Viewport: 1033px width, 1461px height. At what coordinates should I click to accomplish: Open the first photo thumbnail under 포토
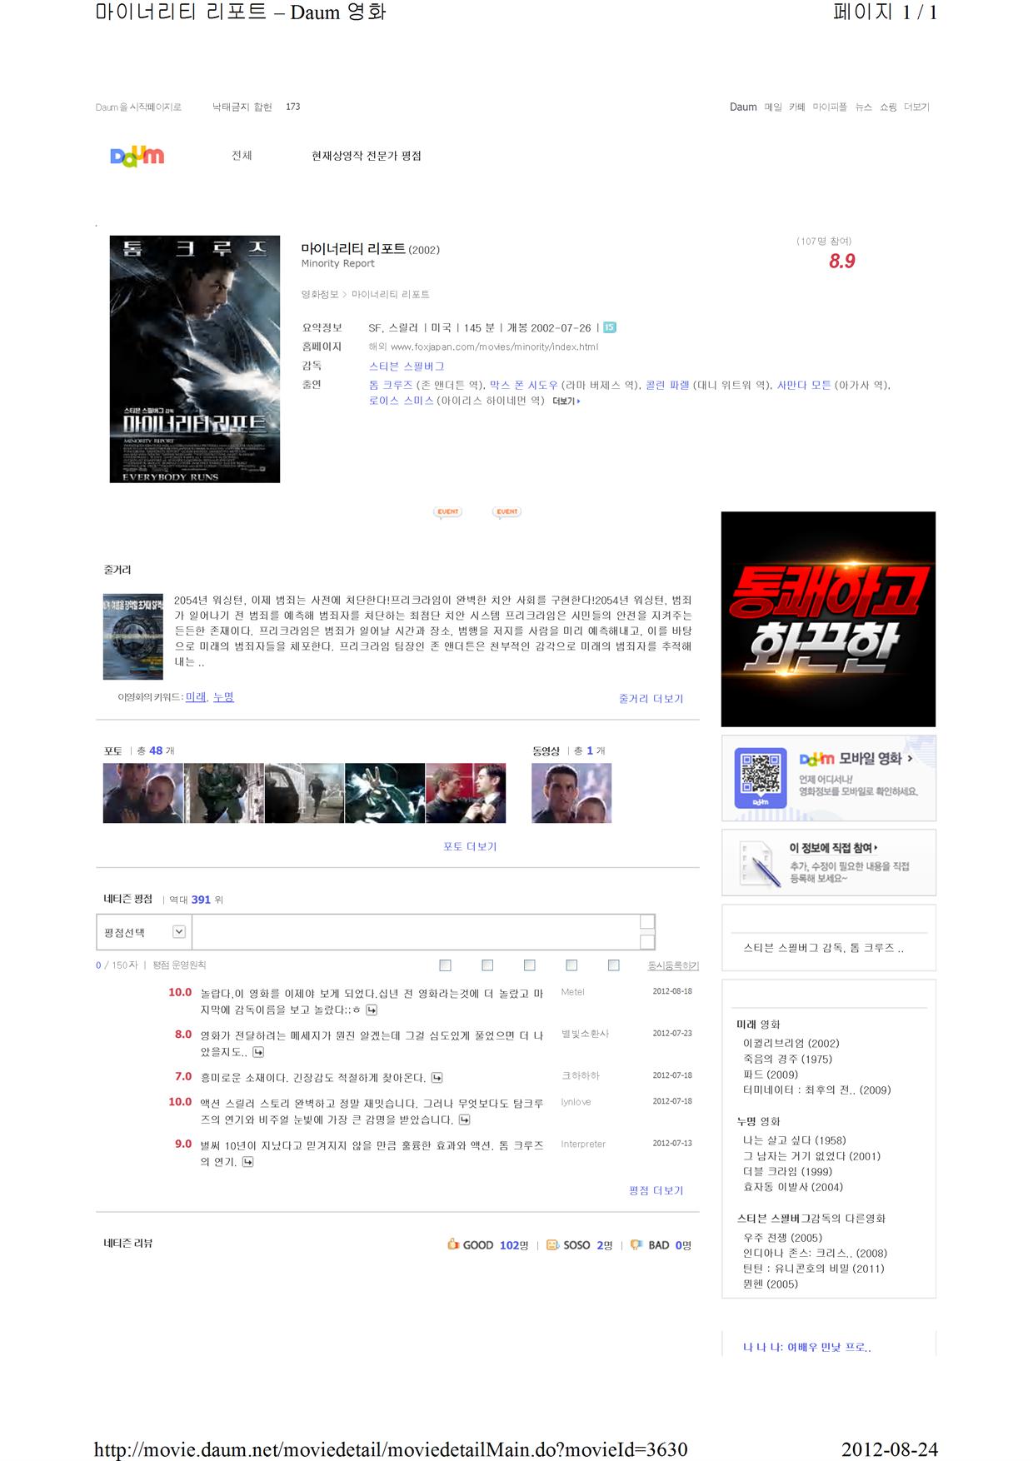(x=142, y=793)
